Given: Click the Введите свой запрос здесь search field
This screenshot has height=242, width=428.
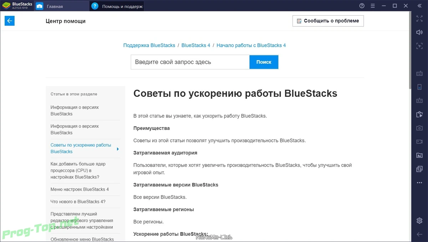Looking at the screenshot, I should [190, 62].
